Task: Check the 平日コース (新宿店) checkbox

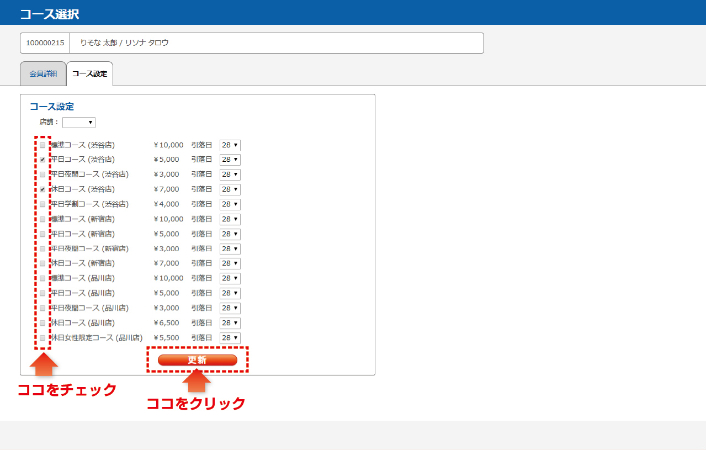Action: click(43, 234)
